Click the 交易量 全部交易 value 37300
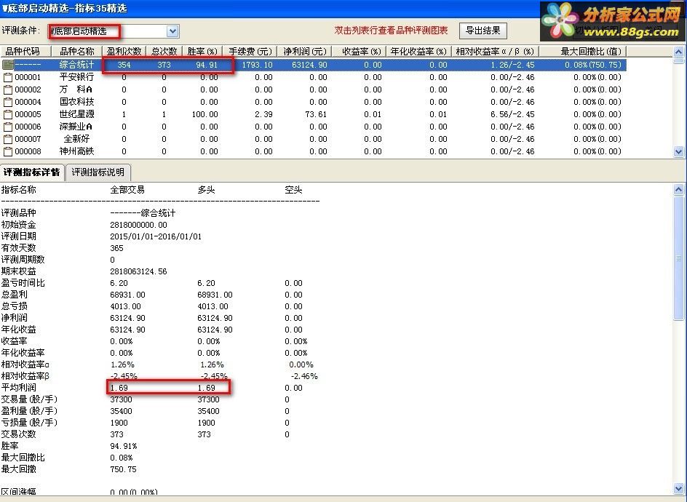This screenshot has height=502, width=687. coord(121,399)
